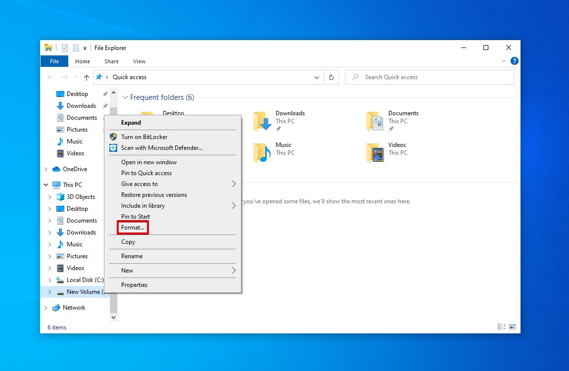Open the Include in library submenu
This screenshot has width=569, height=371.
pyautogui.click(x=173, y=206)
